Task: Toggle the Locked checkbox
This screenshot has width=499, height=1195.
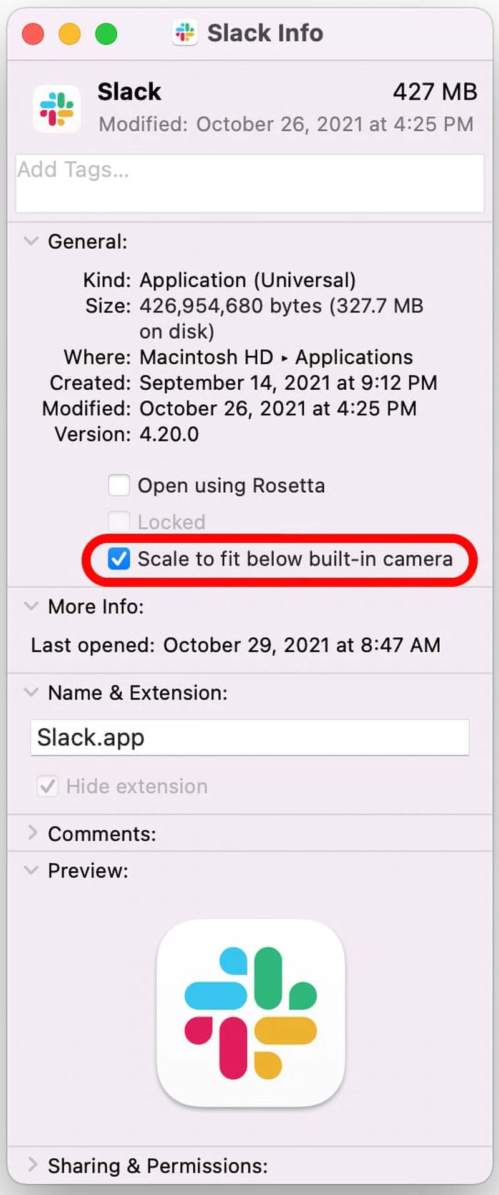Action: tap(119, 522)
